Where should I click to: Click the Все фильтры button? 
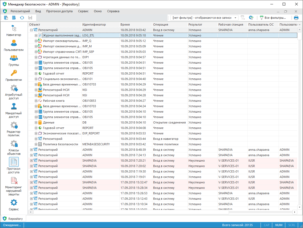pos(273,18)
